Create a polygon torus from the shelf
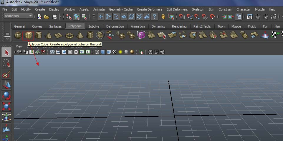Viewport: 283px width, 141px height. [x=69, y=35]
